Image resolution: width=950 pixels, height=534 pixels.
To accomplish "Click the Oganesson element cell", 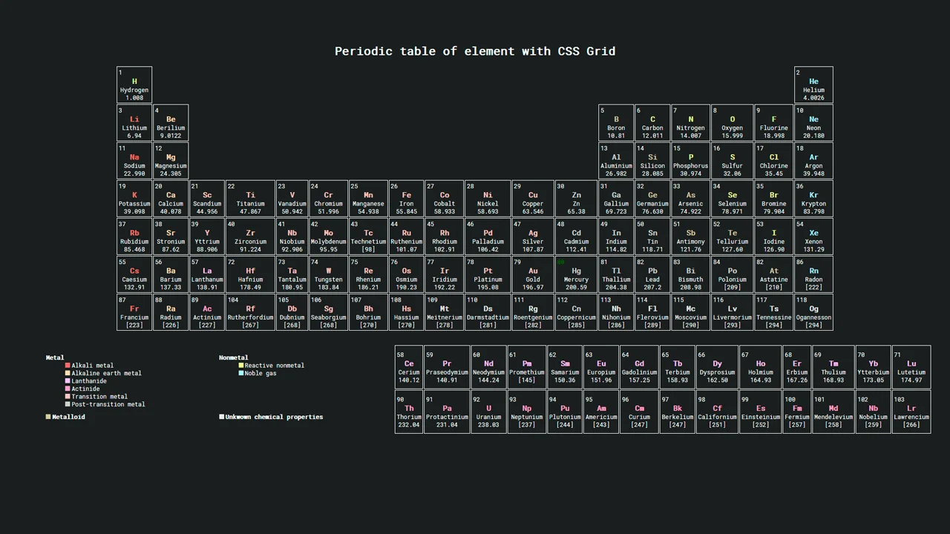I will click(813, 313).
